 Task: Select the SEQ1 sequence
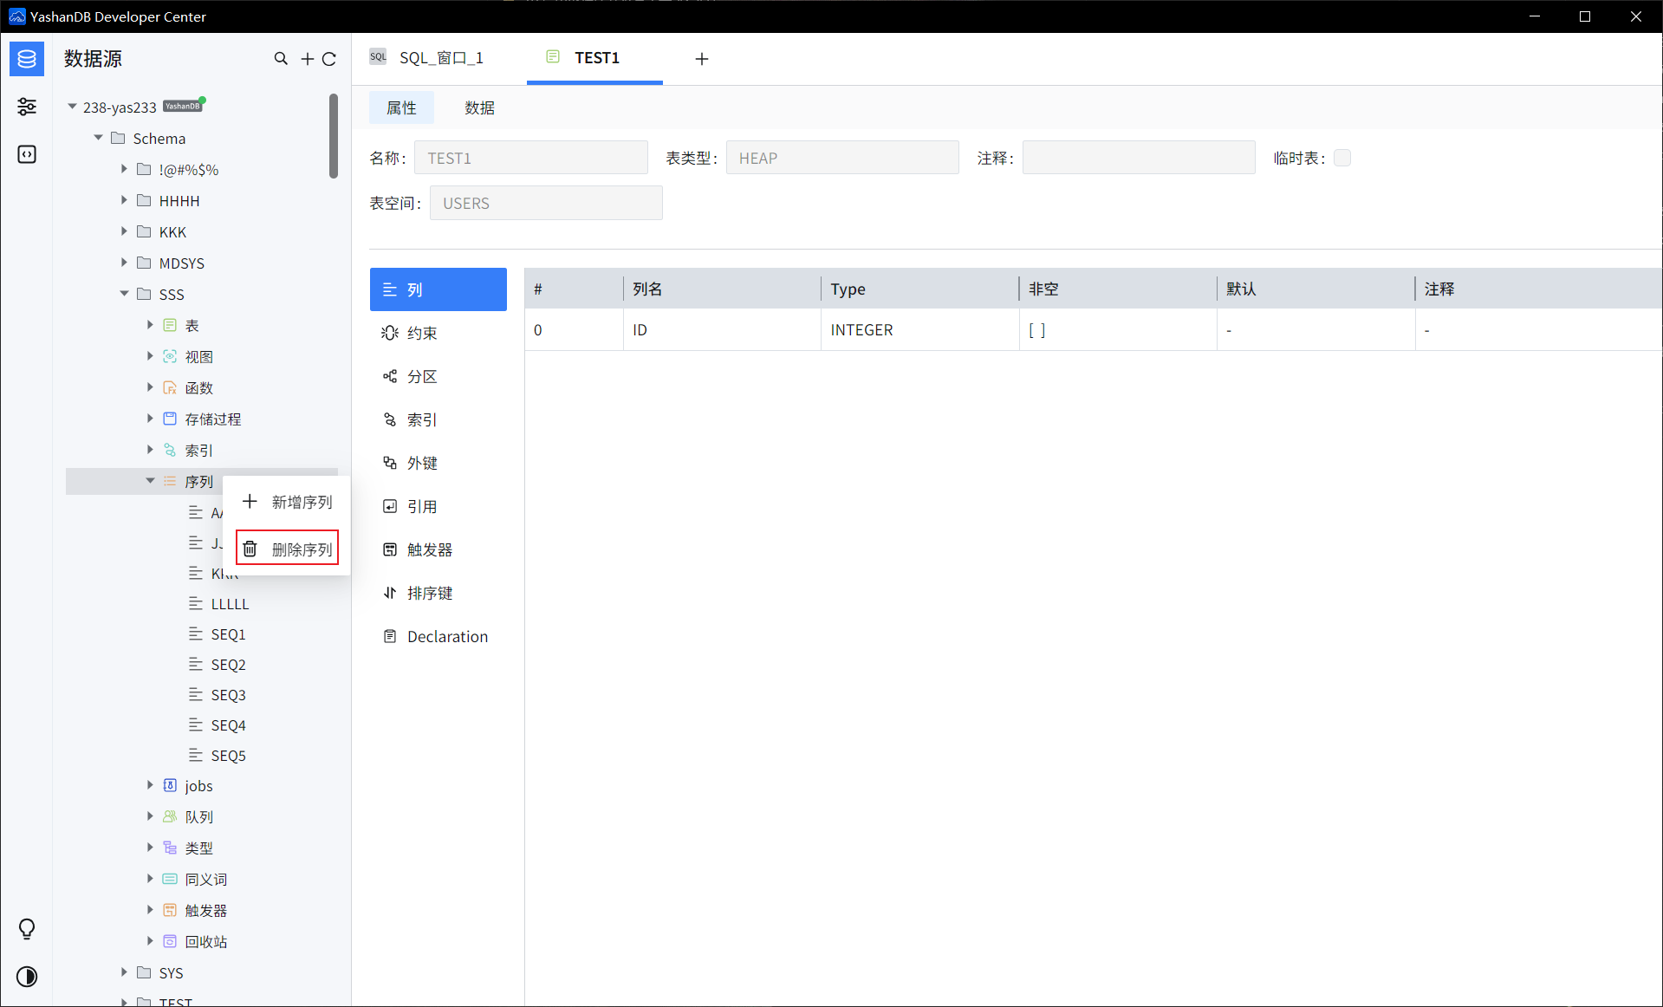coord(228,634)
